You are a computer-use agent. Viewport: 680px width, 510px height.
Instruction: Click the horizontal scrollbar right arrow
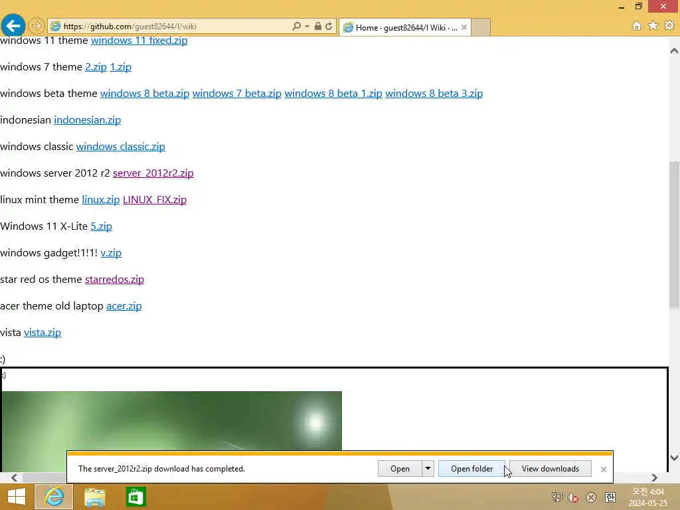tap(654, 477)
